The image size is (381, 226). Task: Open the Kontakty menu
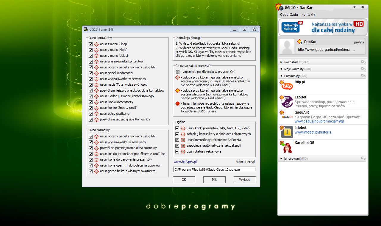click(308, 15)
